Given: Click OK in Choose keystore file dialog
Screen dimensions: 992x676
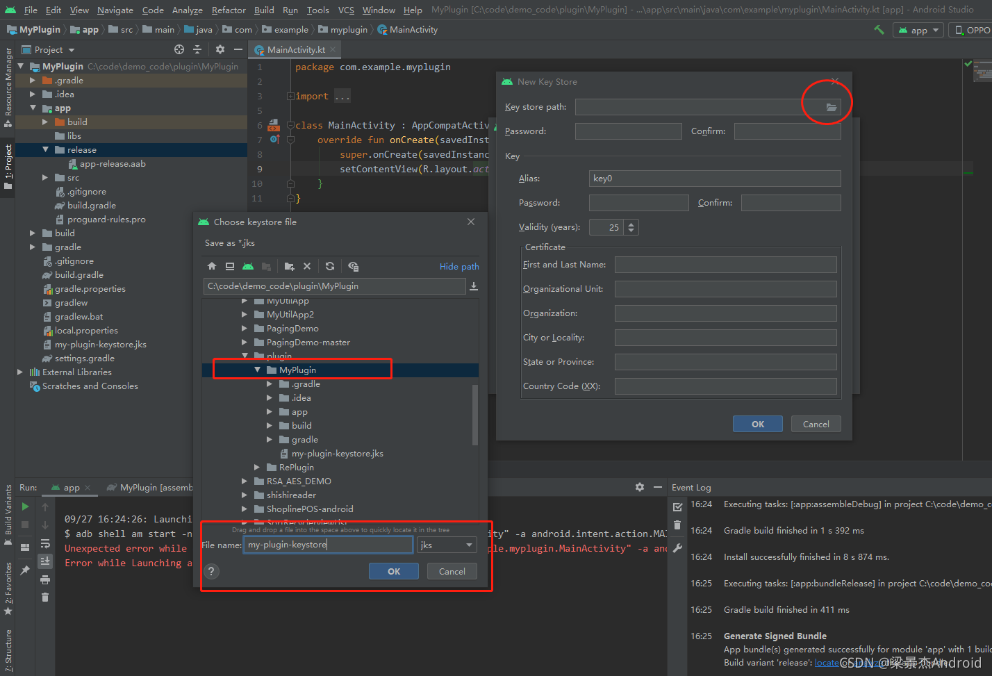Looking at the screenshot, I should (394, 571).
